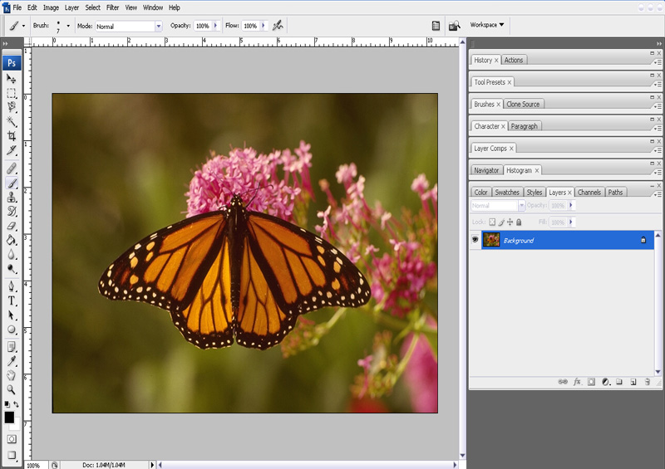Select the History Brush tool

(x=12, y=211)
